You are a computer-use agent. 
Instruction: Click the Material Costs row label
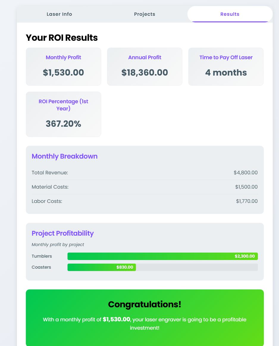click(x=50, y=187)
